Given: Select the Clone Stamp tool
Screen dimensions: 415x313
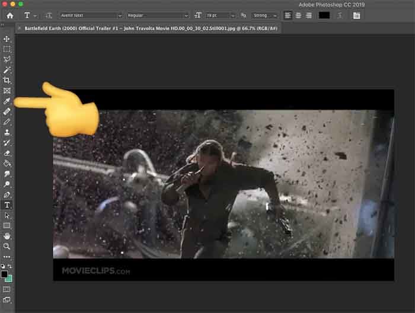Looking at the screenshot, I should point(7,132).
